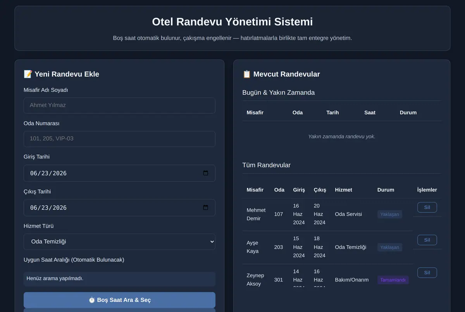Click room number 301
The width and height of the screenshot is (465, 312).
point(279,279)
